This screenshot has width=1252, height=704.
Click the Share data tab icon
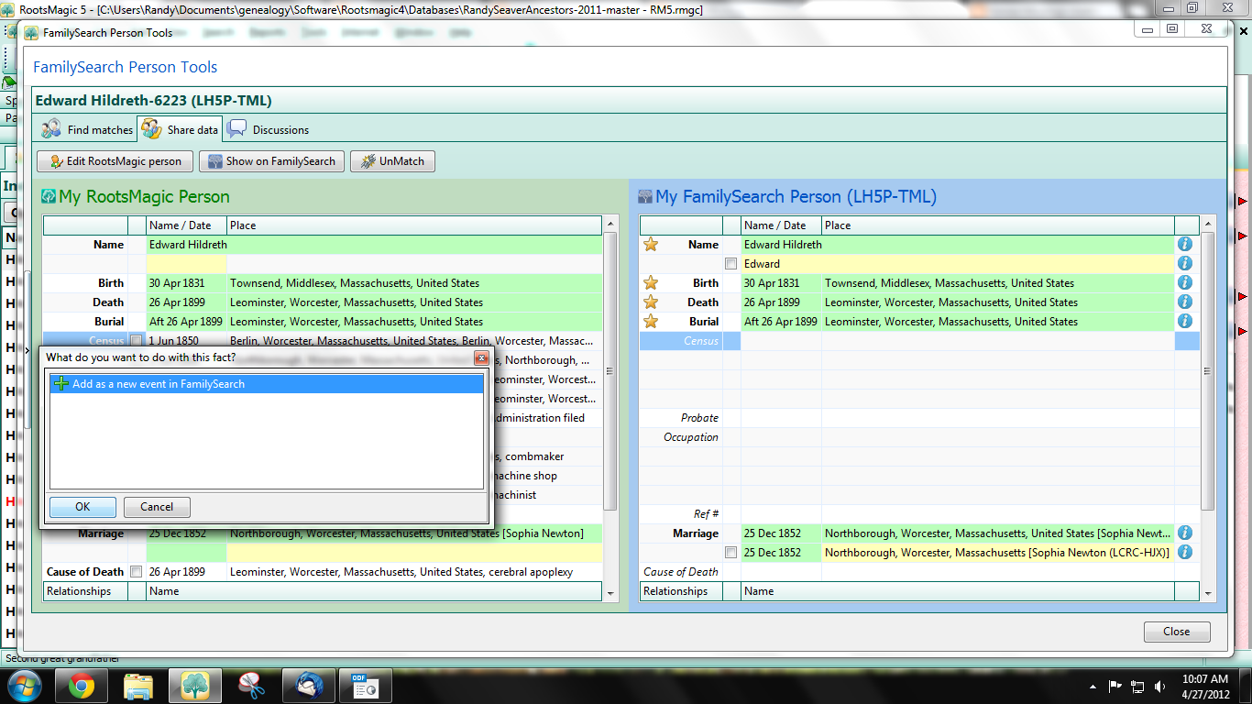tap(151, 129)
